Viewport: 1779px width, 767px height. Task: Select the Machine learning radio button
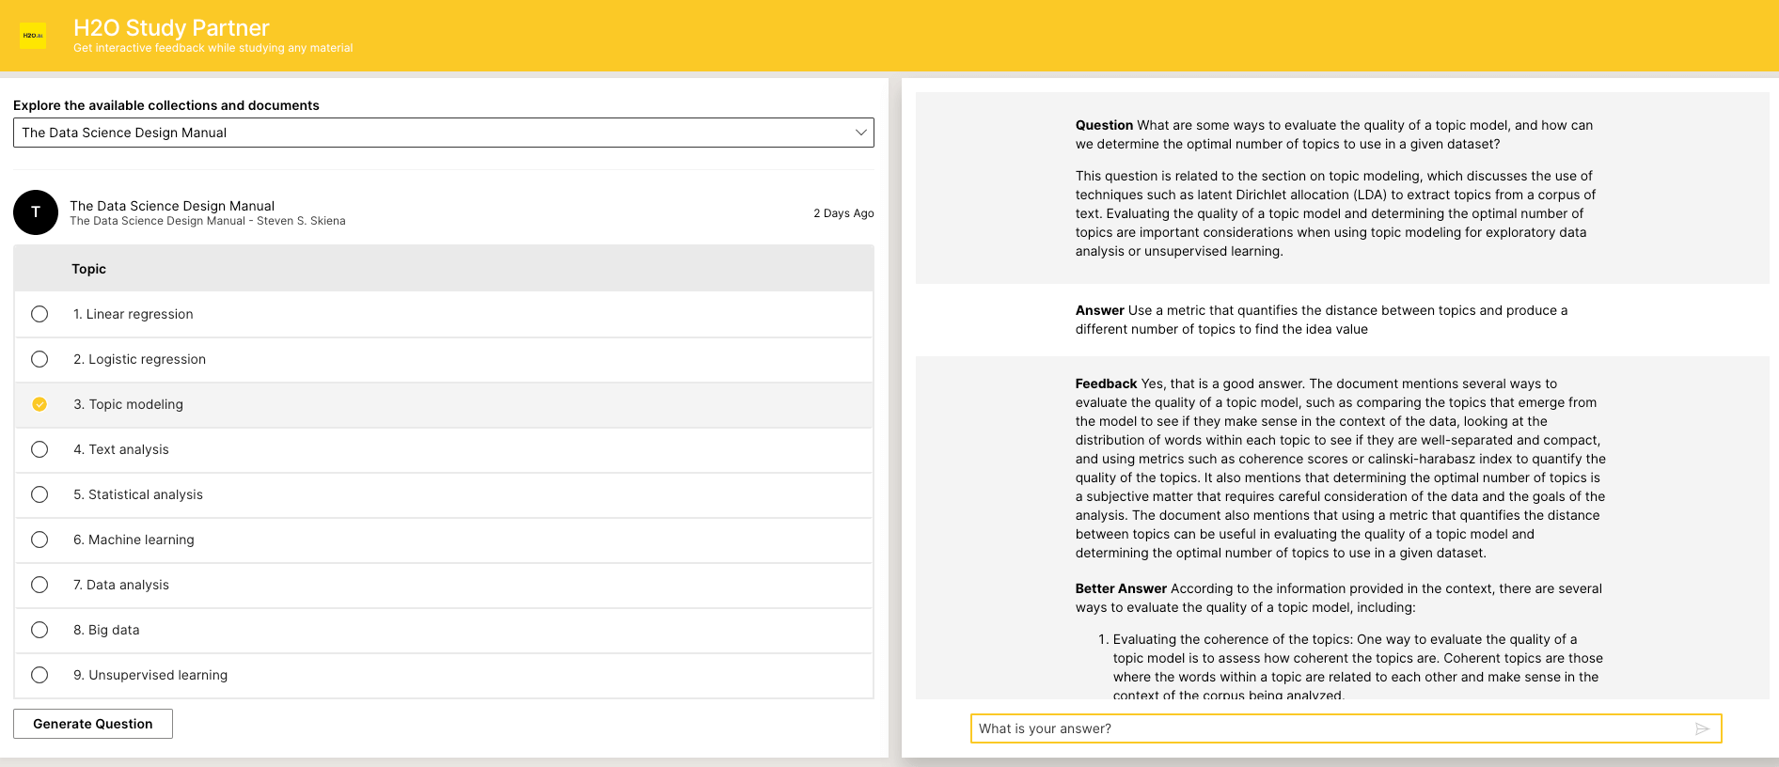(39, 540)
